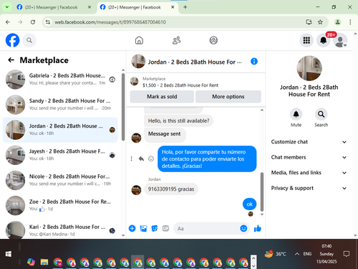Open Nicole's conversation

pyautogui.click(x=60, y=180)
